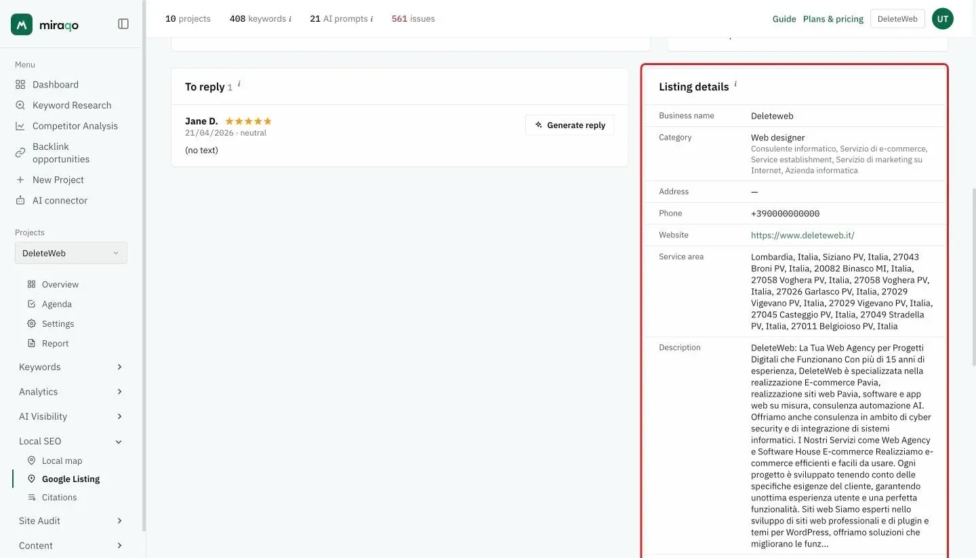Viewport: 976px width, 558px height.
Task: Open the UT user avatar menu
Action: pyautogui.click(x=943, y=19)
